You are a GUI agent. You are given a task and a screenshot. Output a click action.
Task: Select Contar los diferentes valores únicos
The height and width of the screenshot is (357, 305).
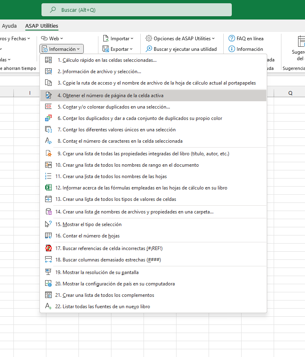[x=153, y=130]
